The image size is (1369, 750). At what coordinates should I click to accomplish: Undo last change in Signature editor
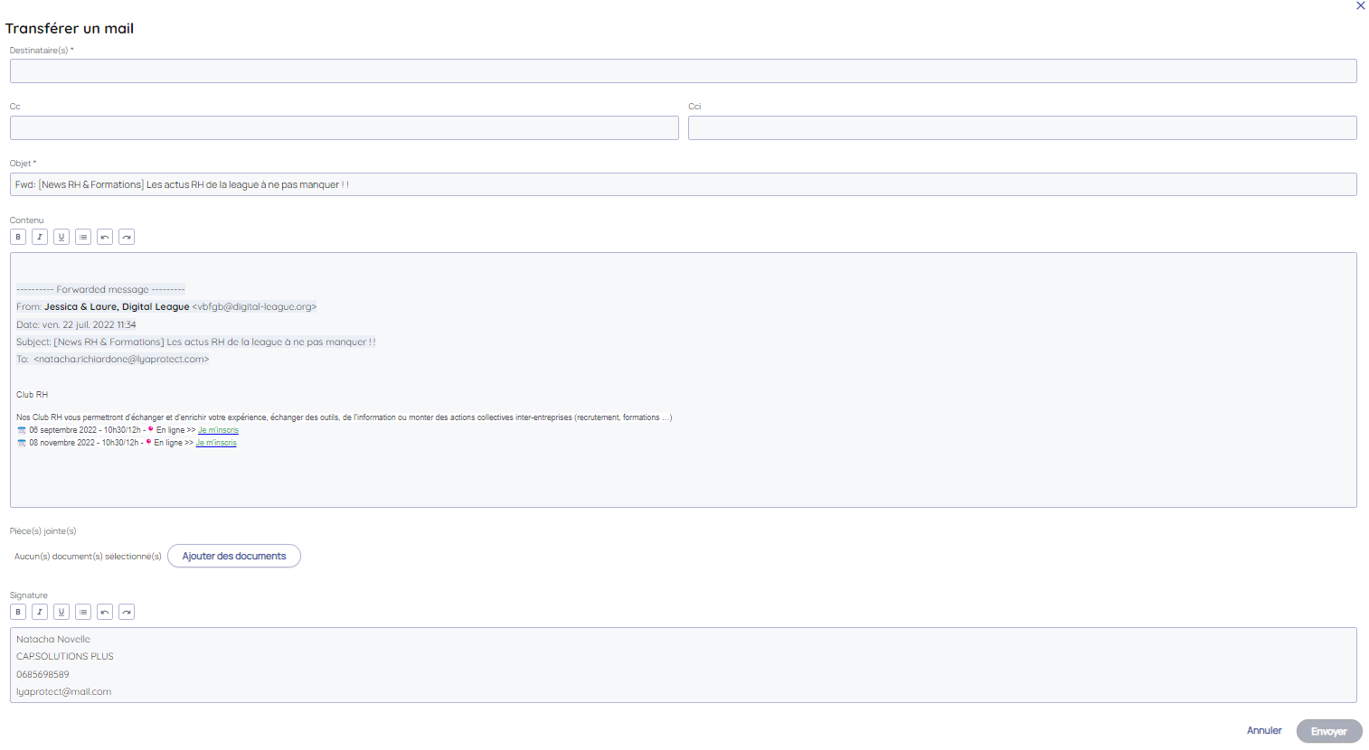coord(105,612)
